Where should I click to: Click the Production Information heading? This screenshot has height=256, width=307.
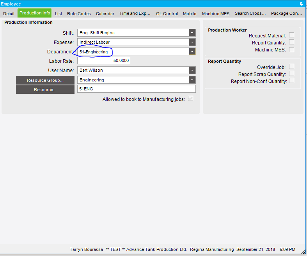pos(28,22)
